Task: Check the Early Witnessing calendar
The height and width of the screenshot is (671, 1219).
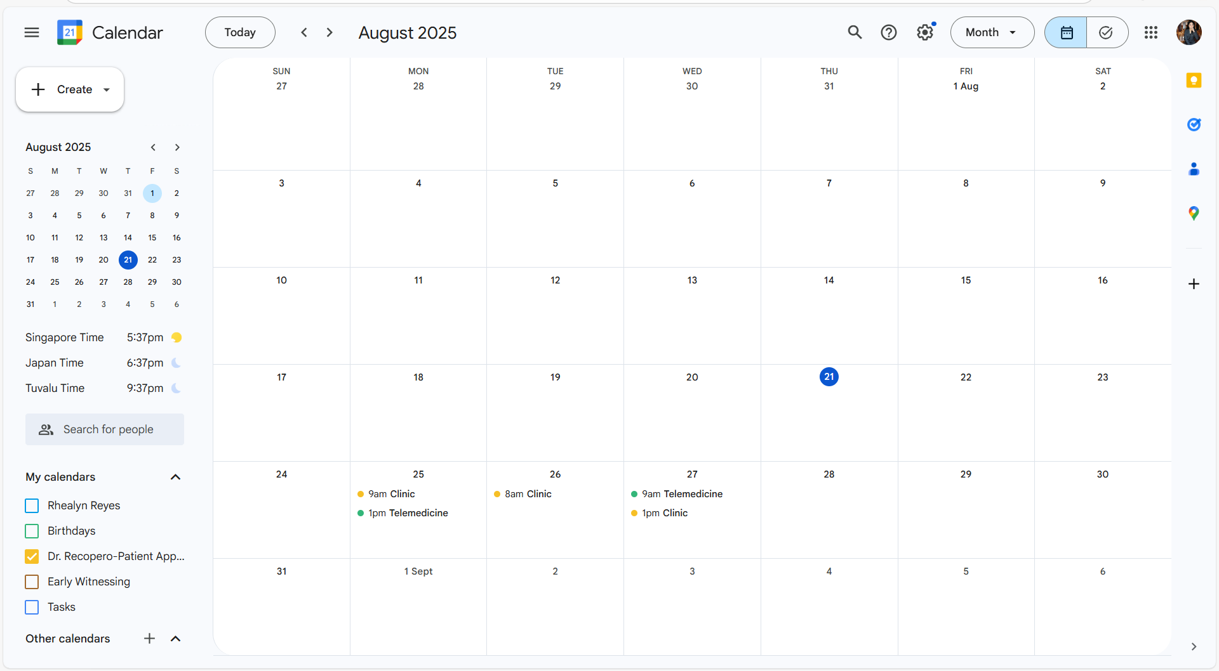Action: pos(32,582)
